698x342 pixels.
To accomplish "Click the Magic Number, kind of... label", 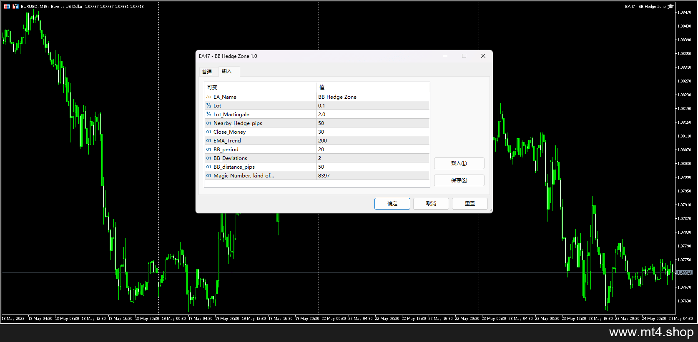I will coord(244,176).
